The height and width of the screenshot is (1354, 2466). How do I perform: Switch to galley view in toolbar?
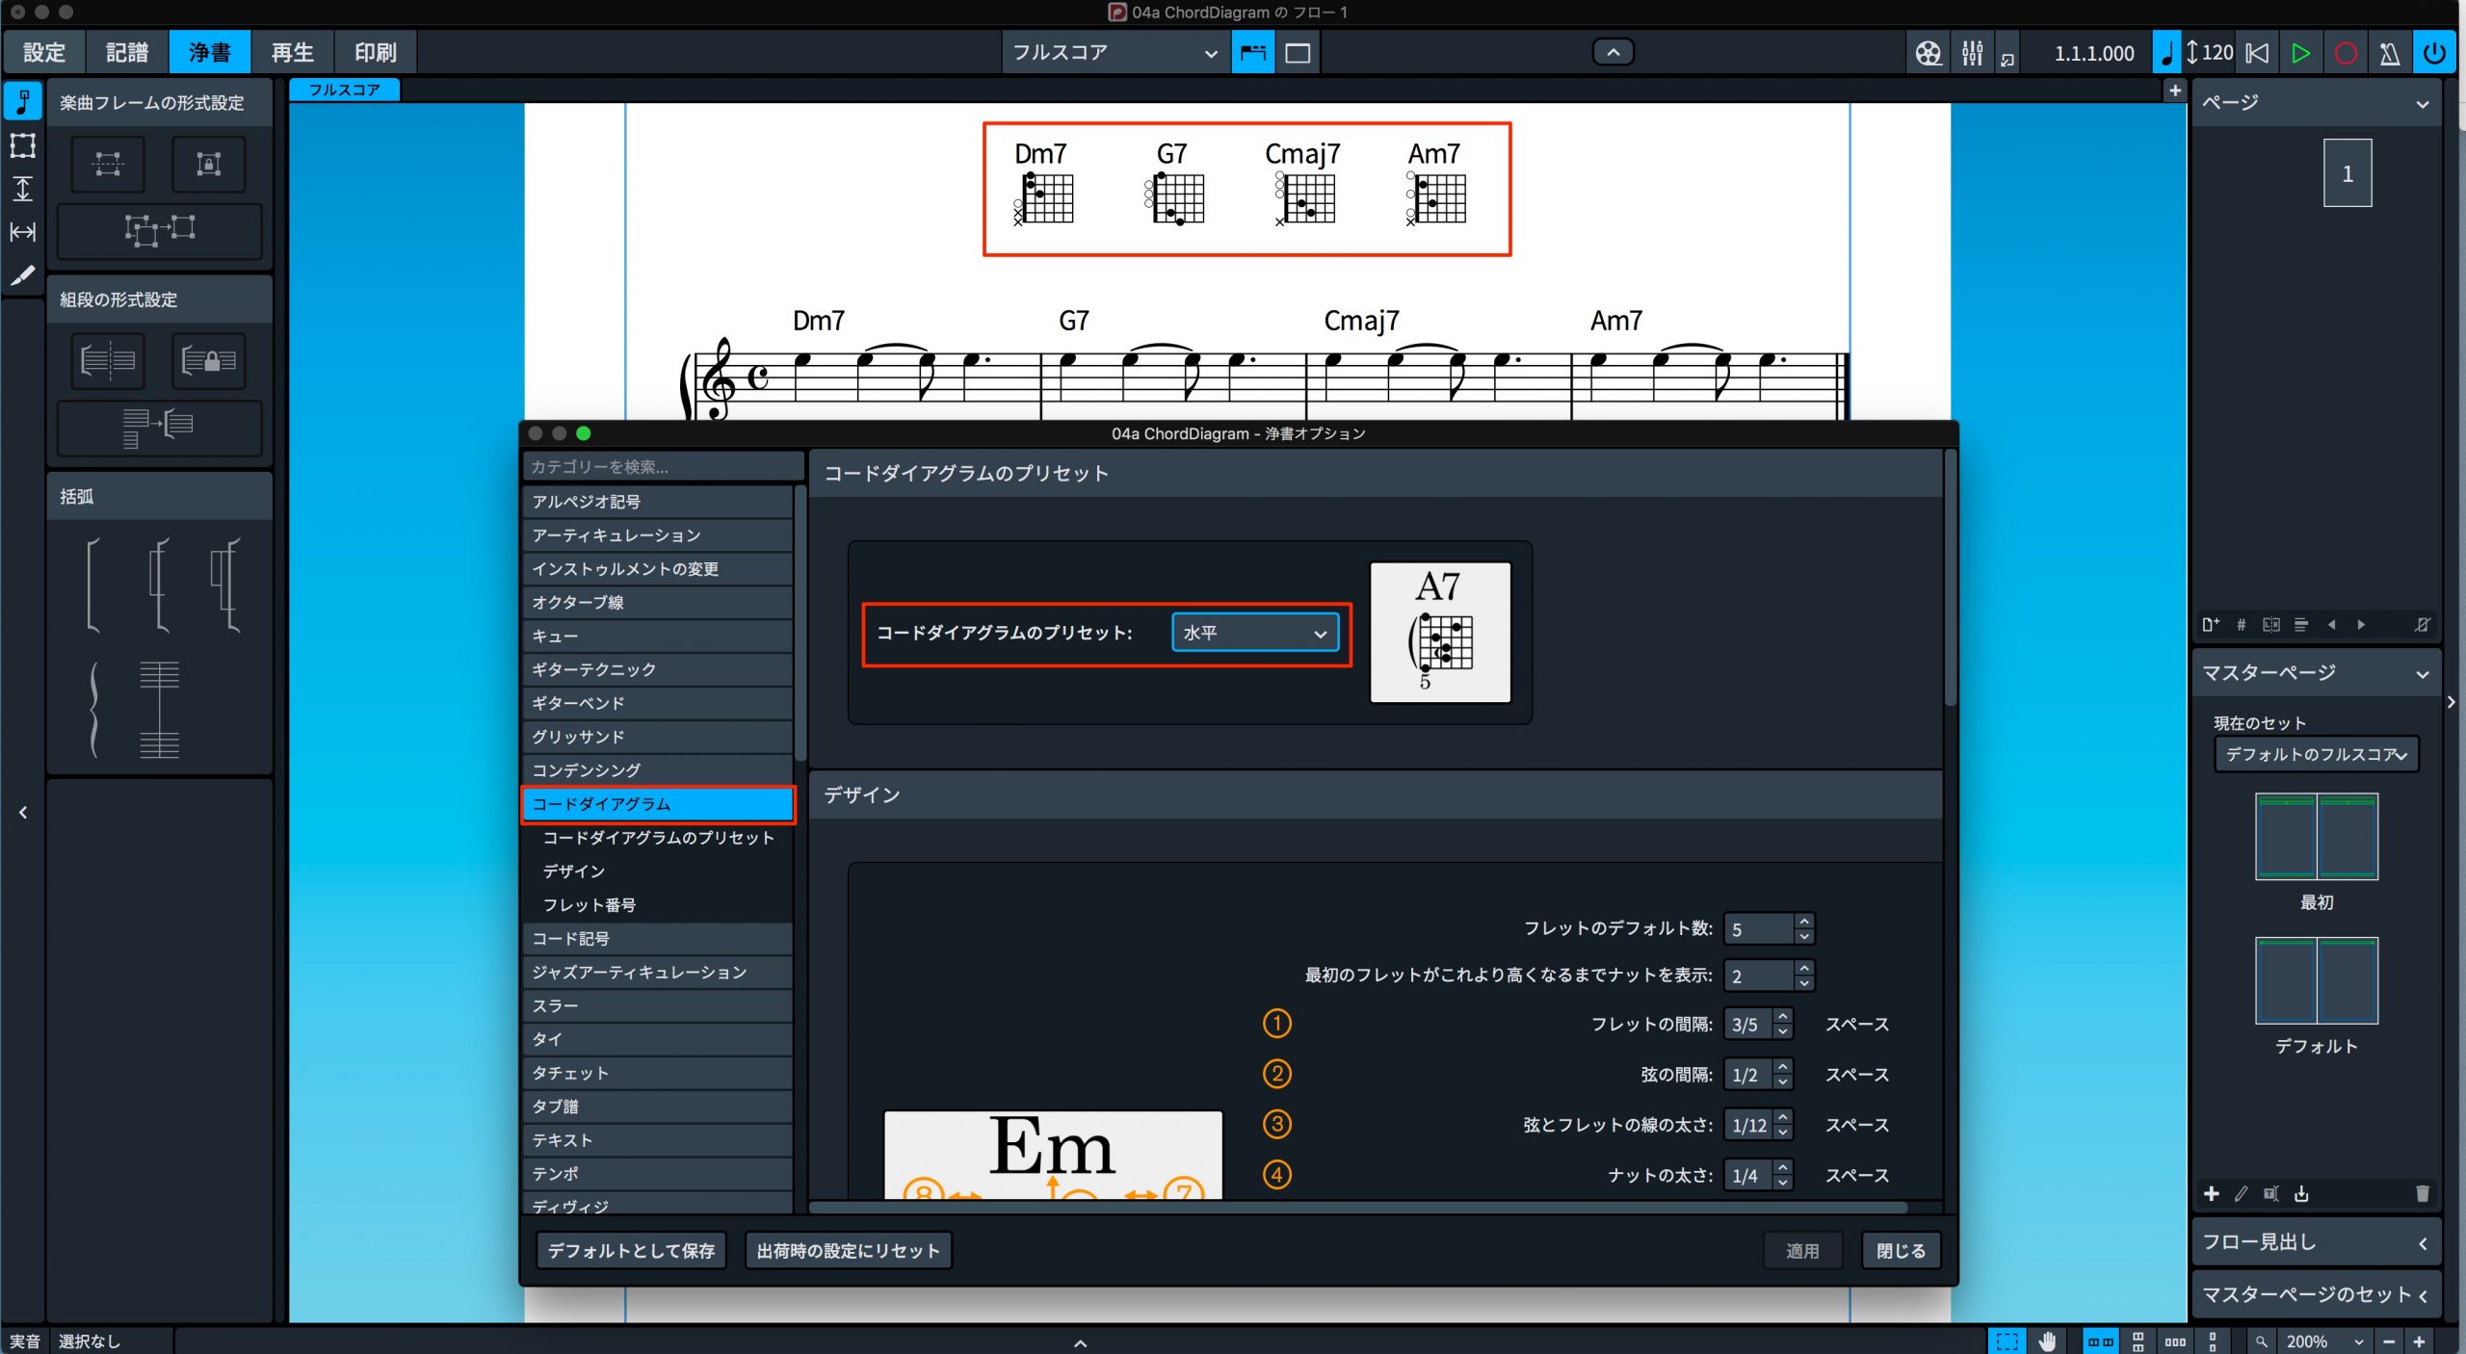(1252, 53)
